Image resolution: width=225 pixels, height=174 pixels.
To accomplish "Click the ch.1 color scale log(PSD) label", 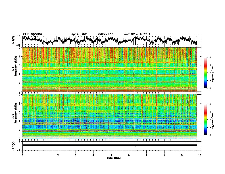I will point(213,74).
